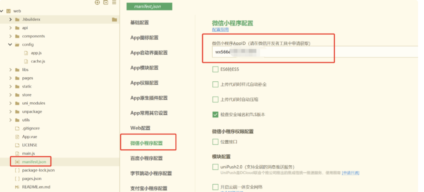Select 微信小程序配置 in the settings sidebar
The width and height of the screenshot is (424, 192).
click(x=147, y=143)
